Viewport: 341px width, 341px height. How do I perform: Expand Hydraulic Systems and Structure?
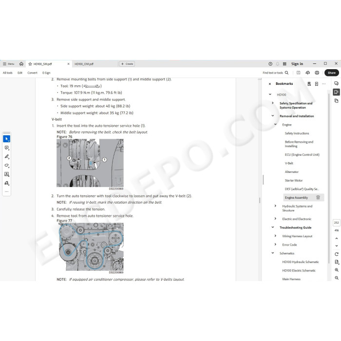pyautogui.click(x=275, y=206)
